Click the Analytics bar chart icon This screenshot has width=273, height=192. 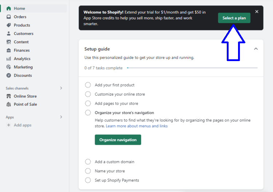(x=8, y=59)
